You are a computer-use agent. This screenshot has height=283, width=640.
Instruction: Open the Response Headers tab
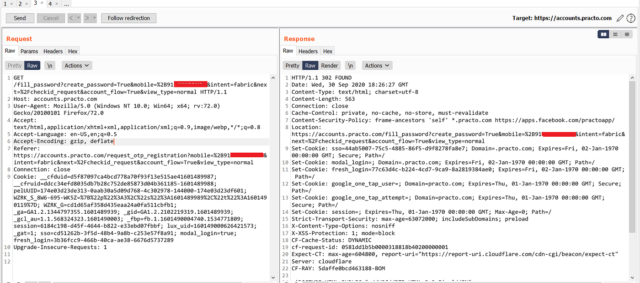[308, 51]
